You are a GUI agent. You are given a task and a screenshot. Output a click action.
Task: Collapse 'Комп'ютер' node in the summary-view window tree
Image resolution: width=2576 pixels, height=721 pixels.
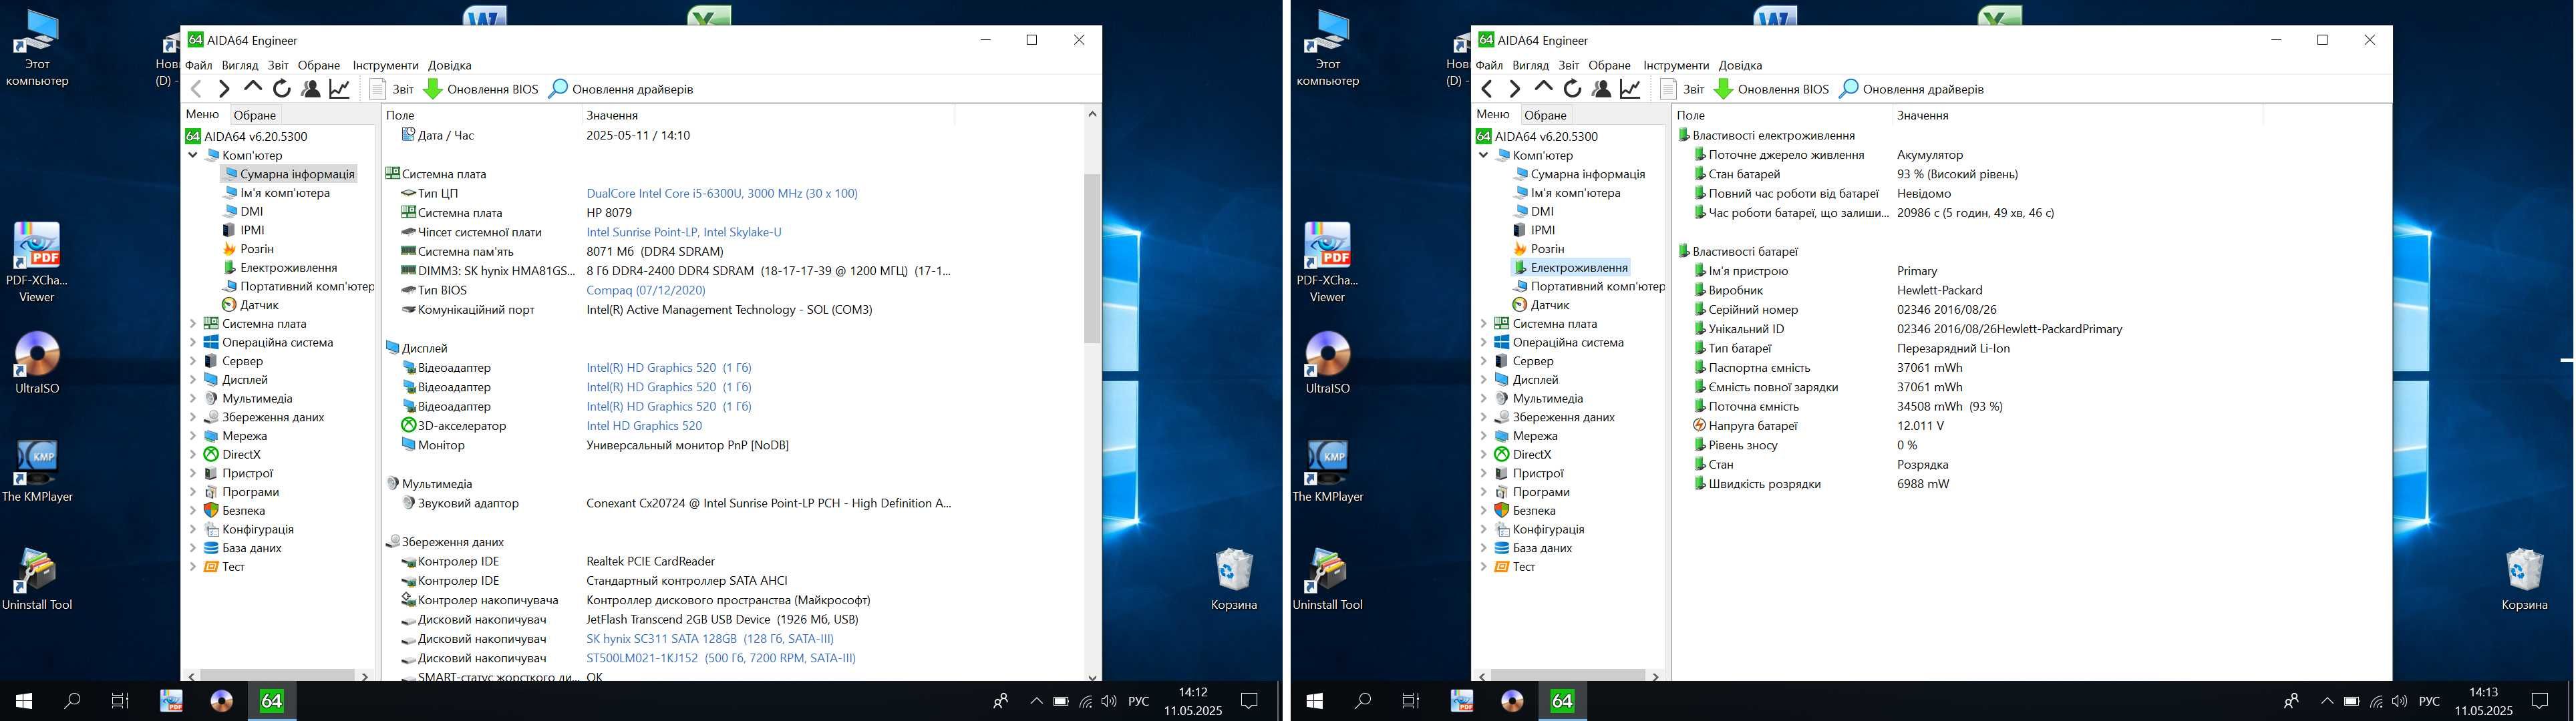coord(193,155)
